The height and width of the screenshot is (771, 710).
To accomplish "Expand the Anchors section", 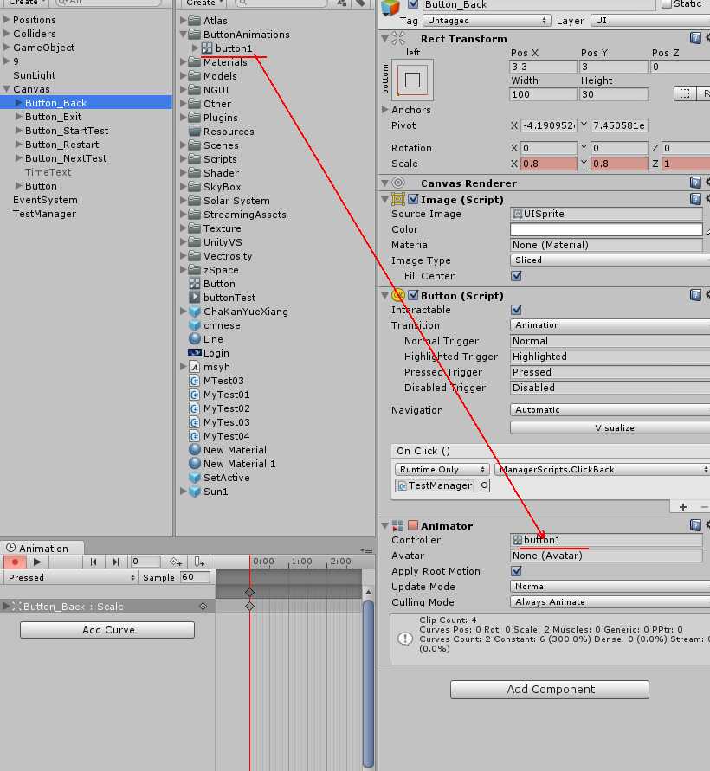I will [384, 109].
